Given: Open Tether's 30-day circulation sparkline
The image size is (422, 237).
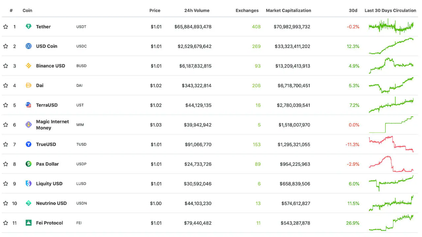Looking at the screenshot, I should (x=391, y=26).
